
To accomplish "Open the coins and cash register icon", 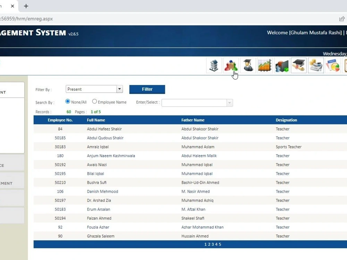I will 316,66.
